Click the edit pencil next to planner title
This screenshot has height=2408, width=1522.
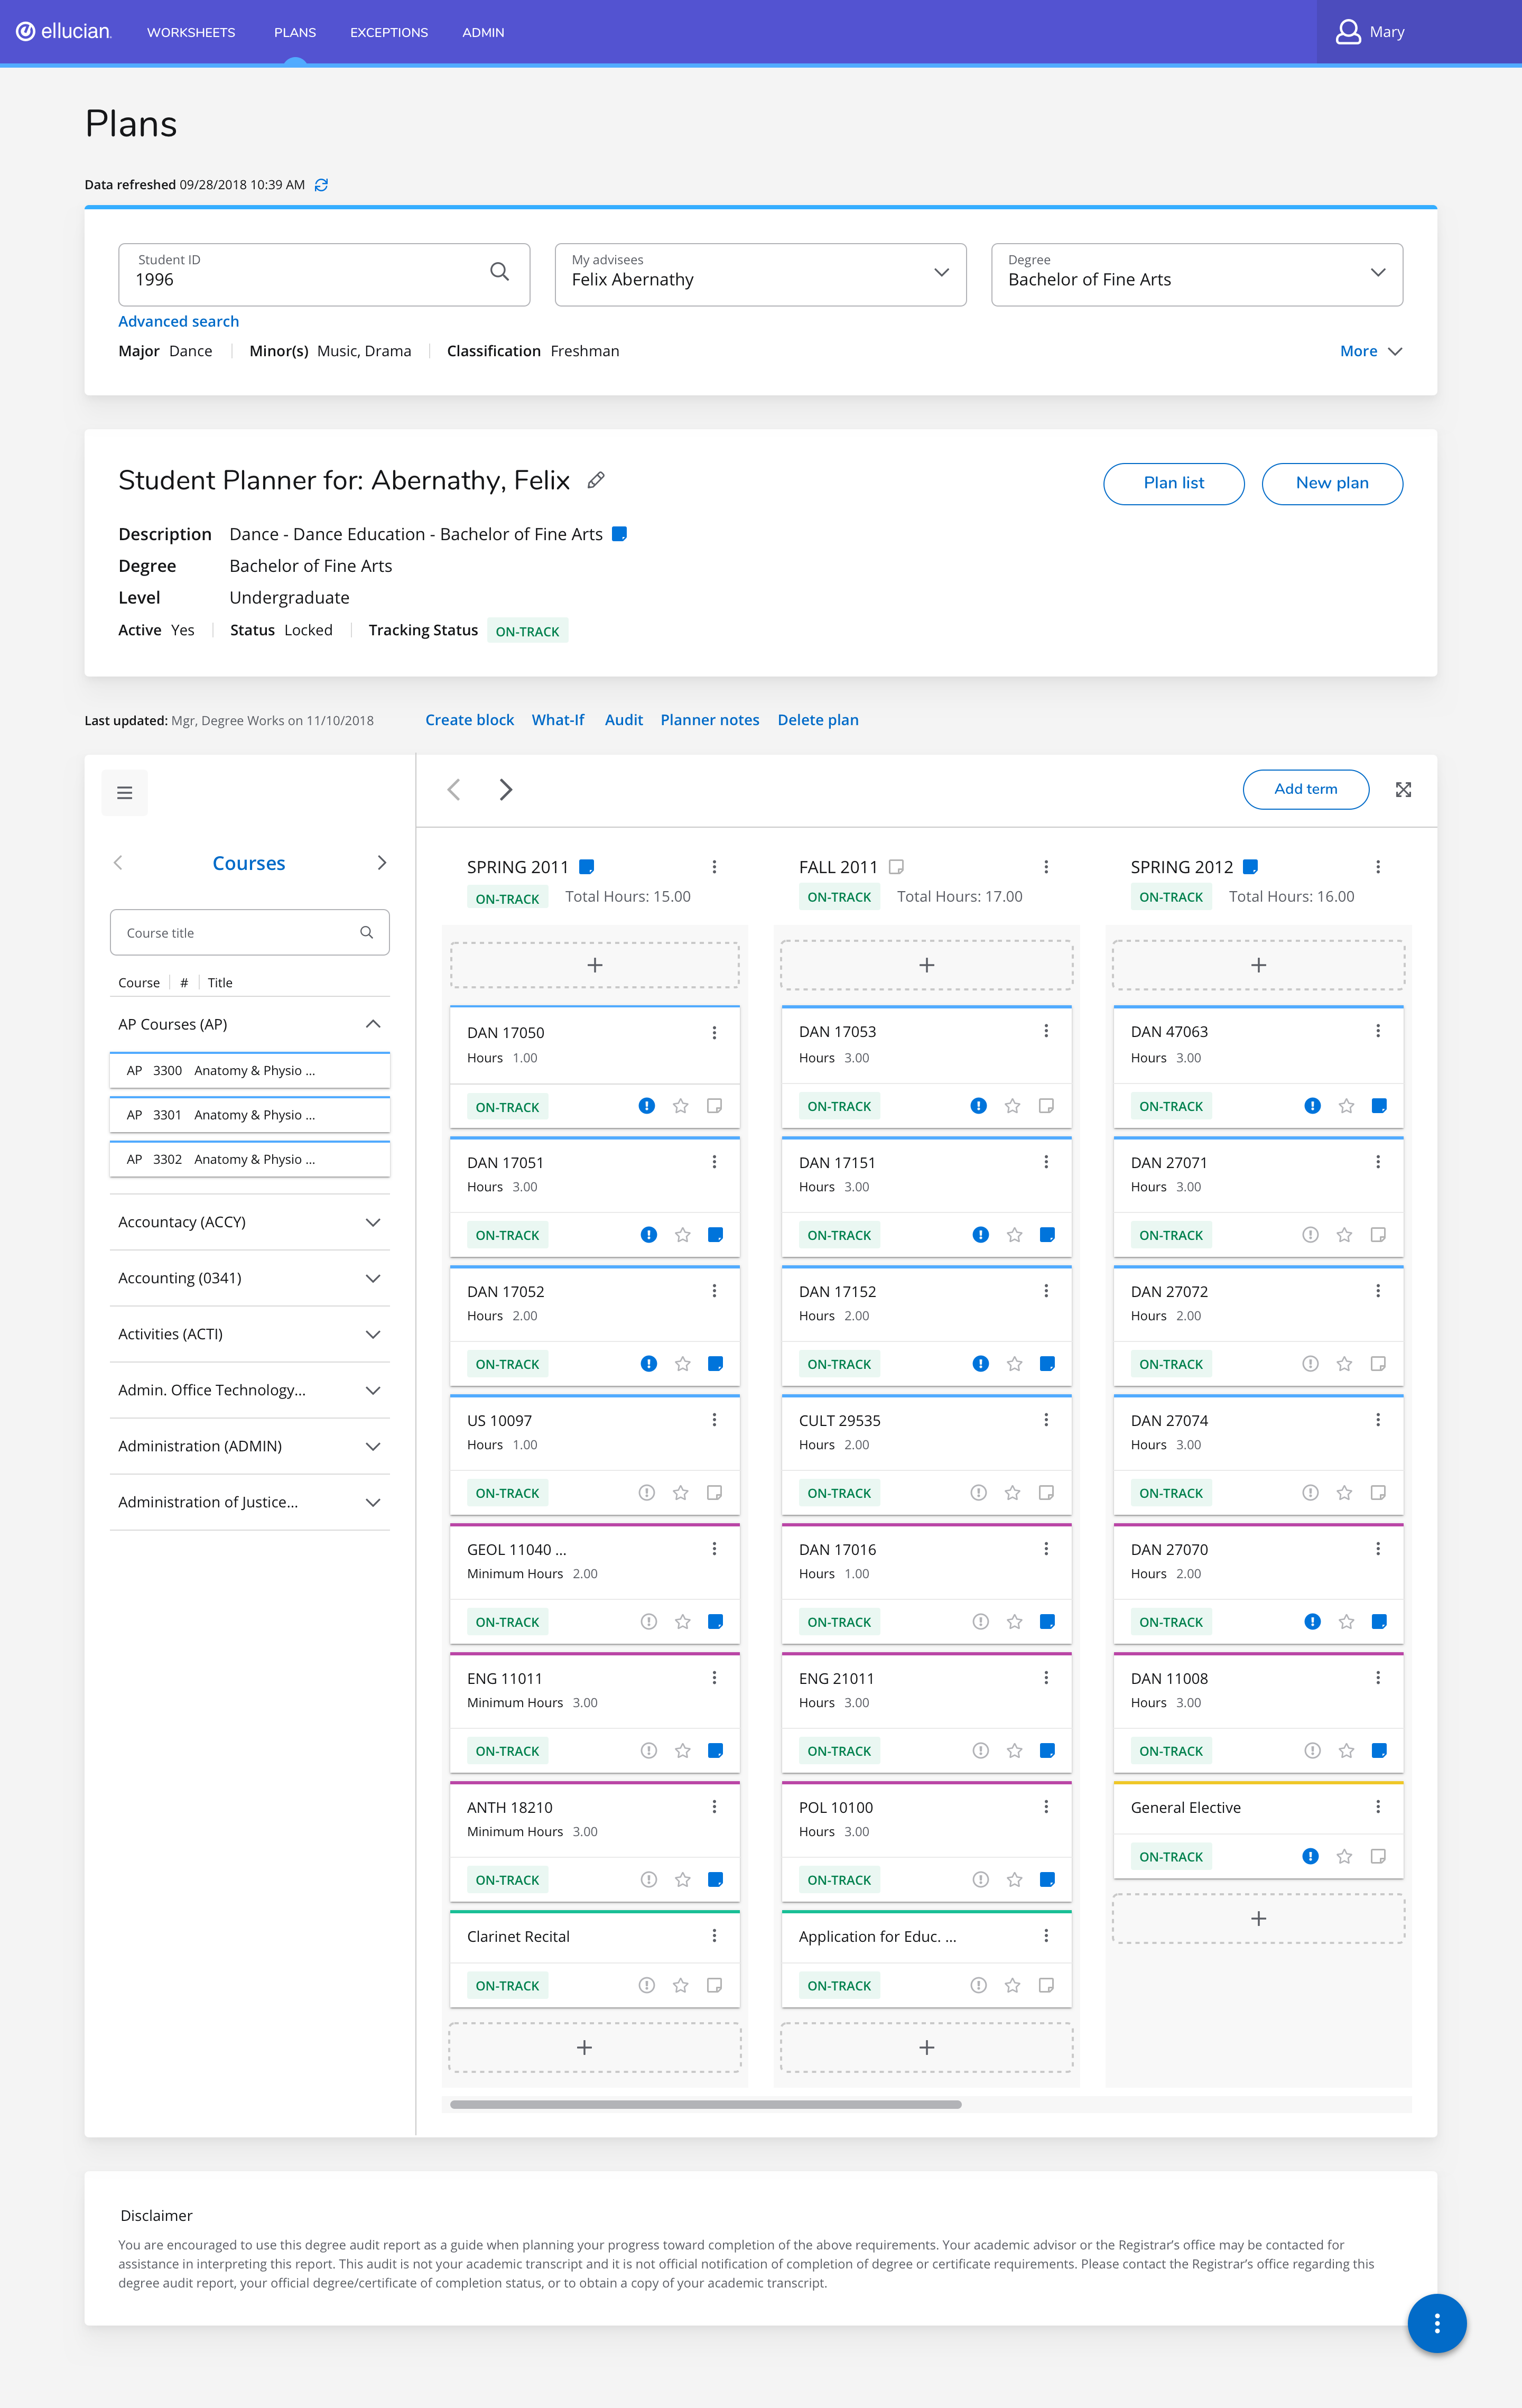coord(596,481)
